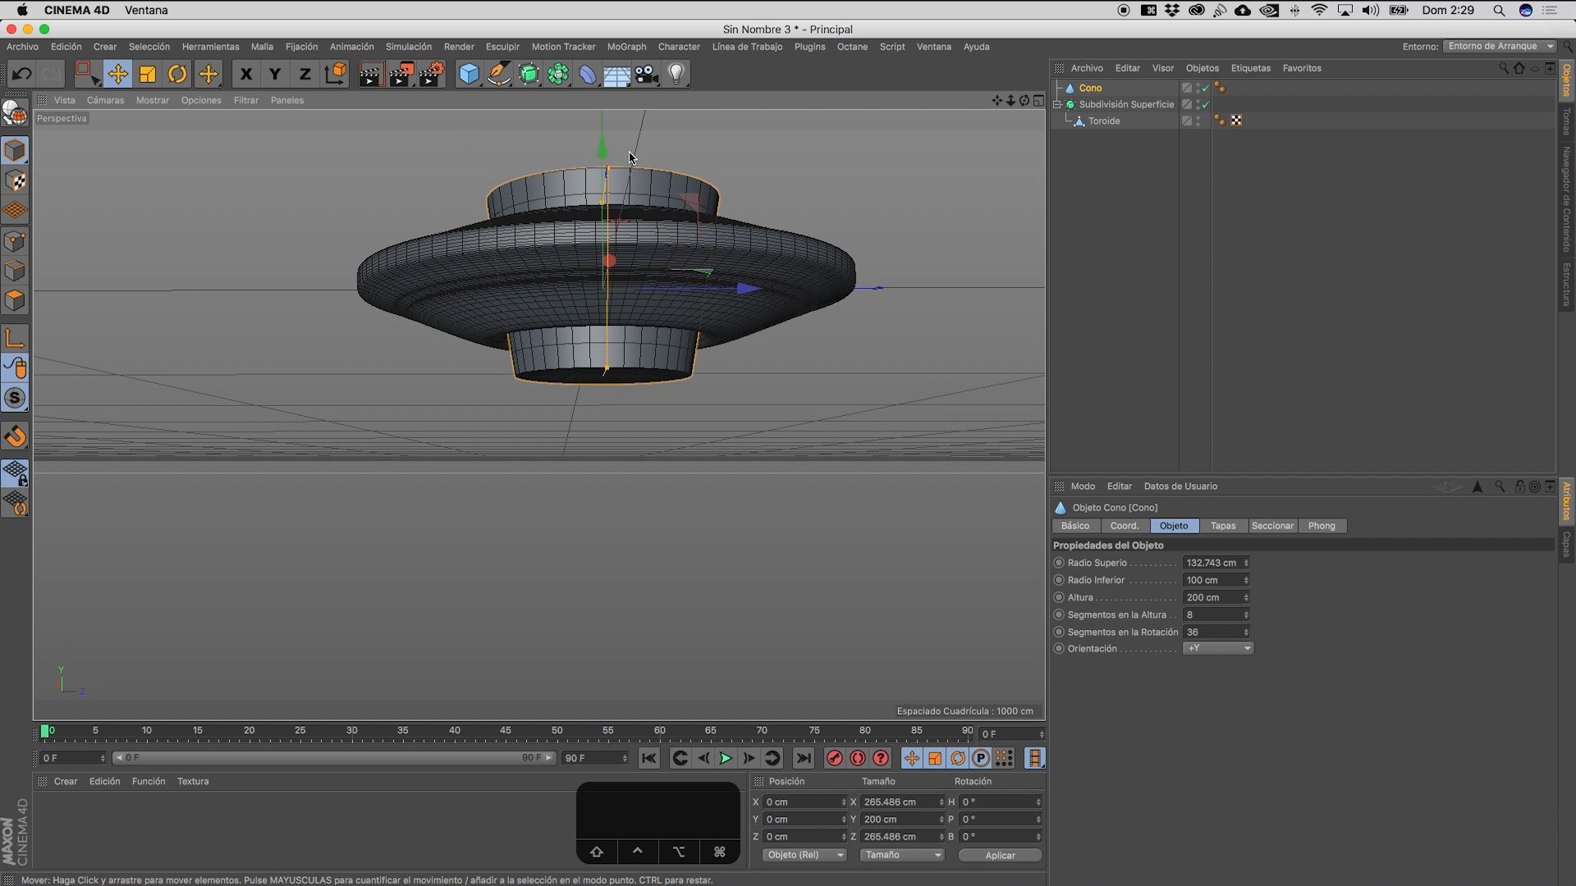Click the Radio Superio value field
This screenshot has height=886, width=1576.
pos(1212,563)
